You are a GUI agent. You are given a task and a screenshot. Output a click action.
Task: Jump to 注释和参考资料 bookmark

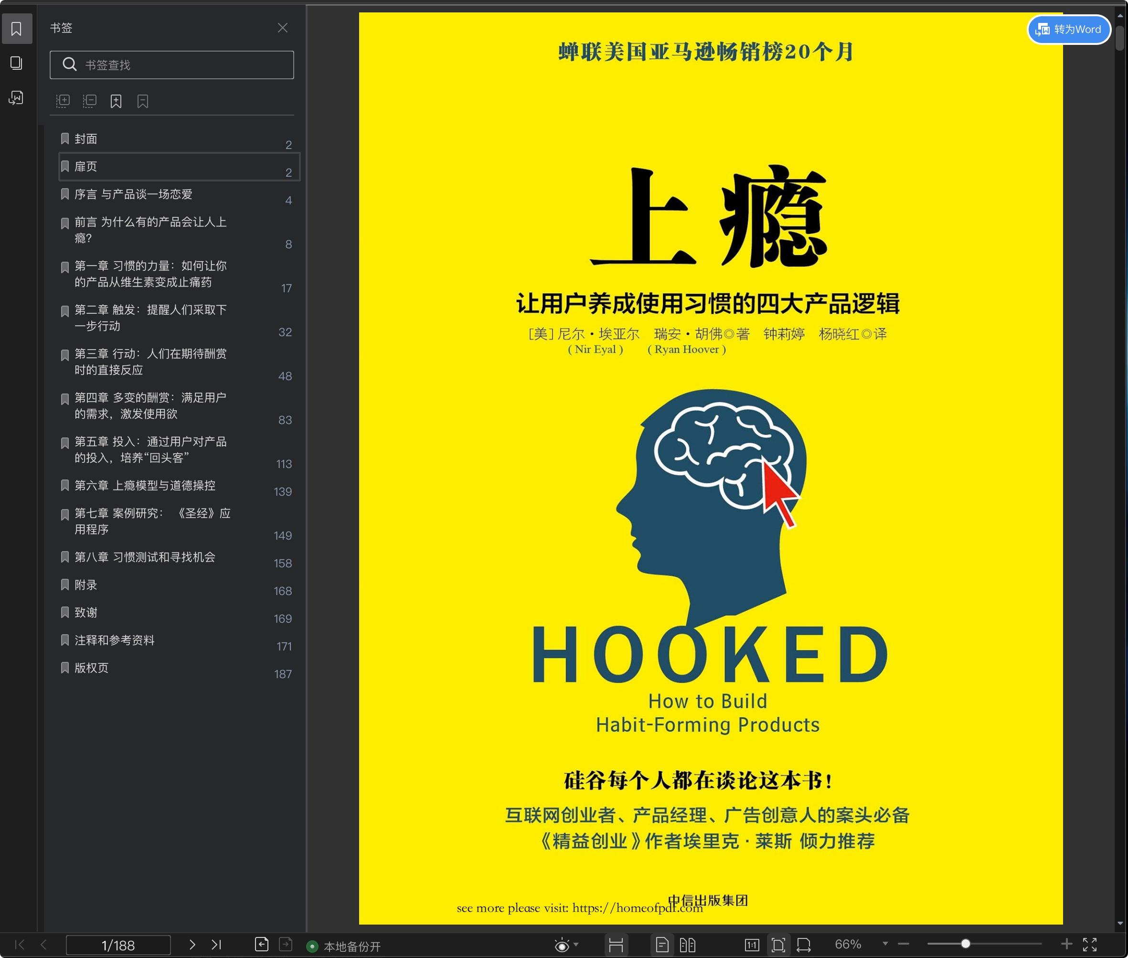[179, 640]
